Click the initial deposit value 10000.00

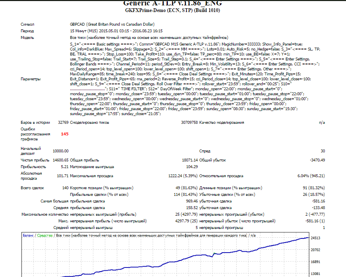(60, 151)
